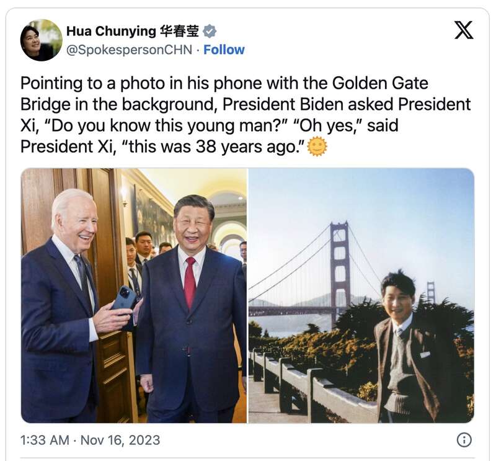
Task: Click the "Do you know this young man?" text
Action: 164,125
